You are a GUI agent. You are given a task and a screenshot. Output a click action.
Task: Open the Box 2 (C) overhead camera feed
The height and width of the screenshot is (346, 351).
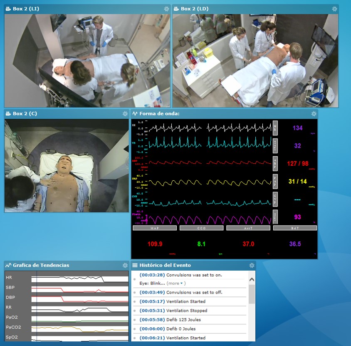tap(67, 166)
